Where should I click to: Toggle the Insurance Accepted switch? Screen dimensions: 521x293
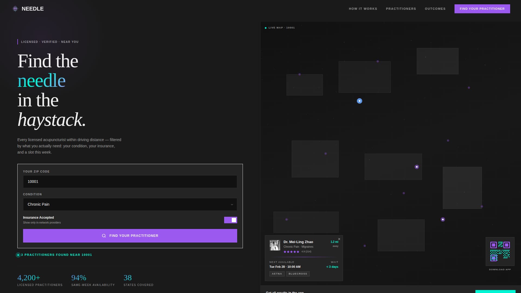(230, 220)
